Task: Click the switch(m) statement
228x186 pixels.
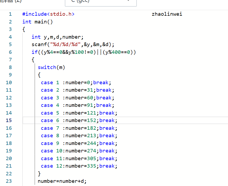Action: tap(51, 67)
